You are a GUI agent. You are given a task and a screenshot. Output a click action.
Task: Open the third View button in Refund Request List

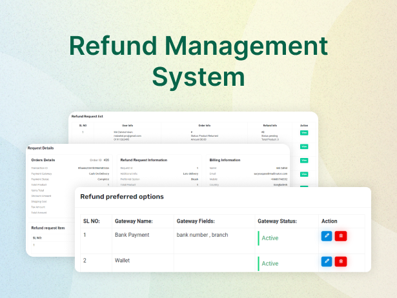pos(304,160)
